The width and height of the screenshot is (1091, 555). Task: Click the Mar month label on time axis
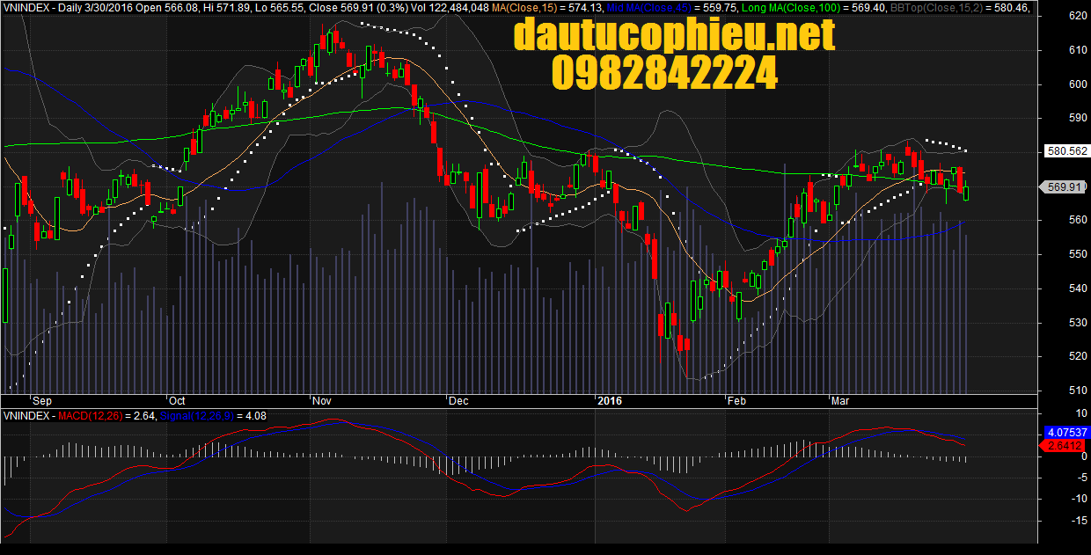point(841,401)
